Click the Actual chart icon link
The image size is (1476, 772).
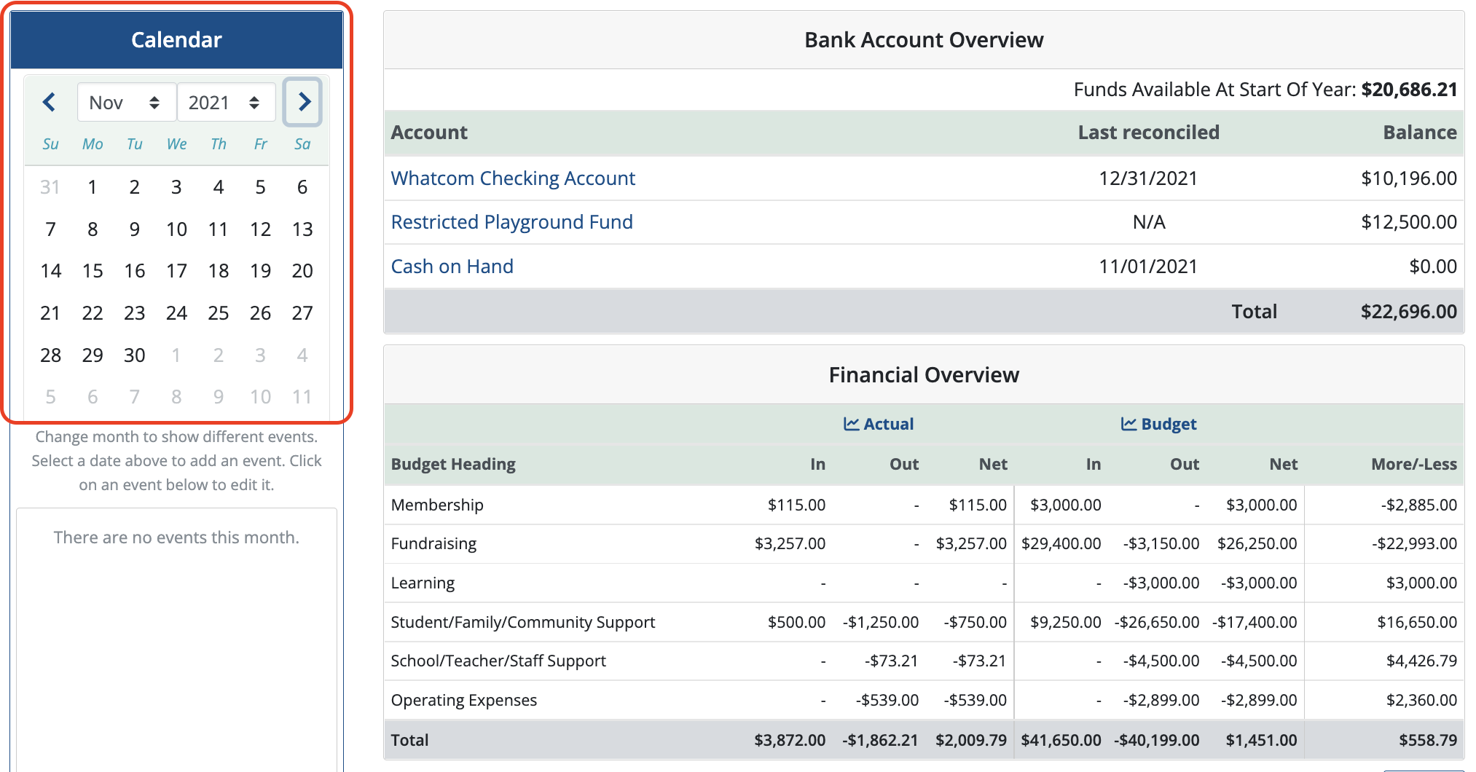click(x=878, y=424)
